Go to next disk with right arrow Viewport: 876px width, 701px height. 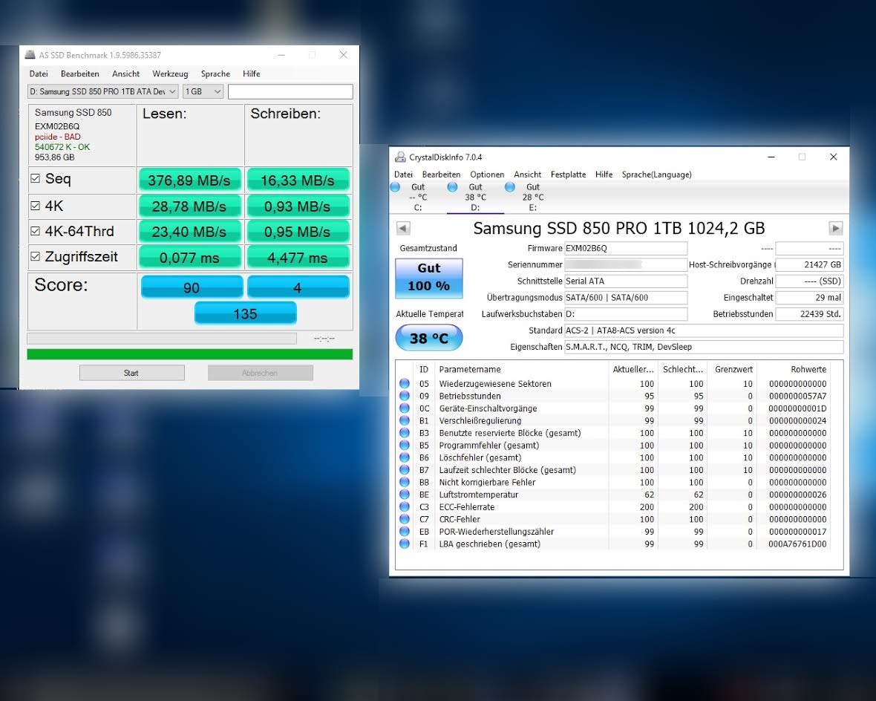[835, 228]
